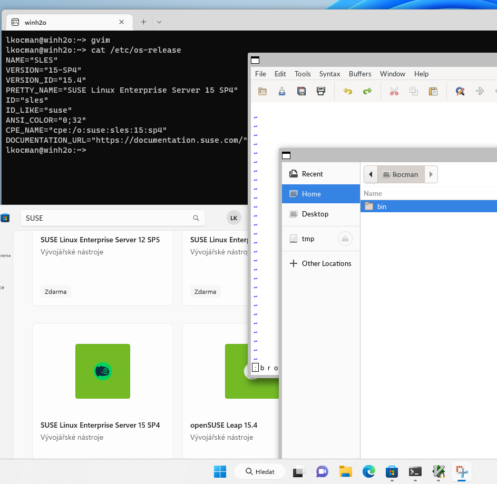Expand Other Locations in the file chooser
497x484 pixels.
pyautogui.click(x=321, y=263)
